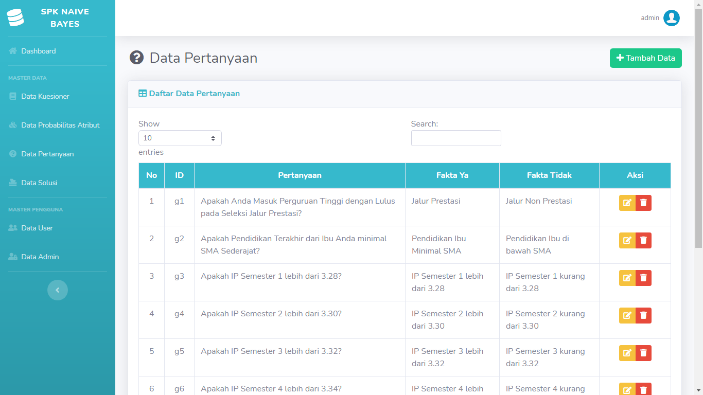This screenshot has height=395, width=703.
Task: Click the 'Daftar Data Pertanyaan' card heading
Action: click(195, 94)
